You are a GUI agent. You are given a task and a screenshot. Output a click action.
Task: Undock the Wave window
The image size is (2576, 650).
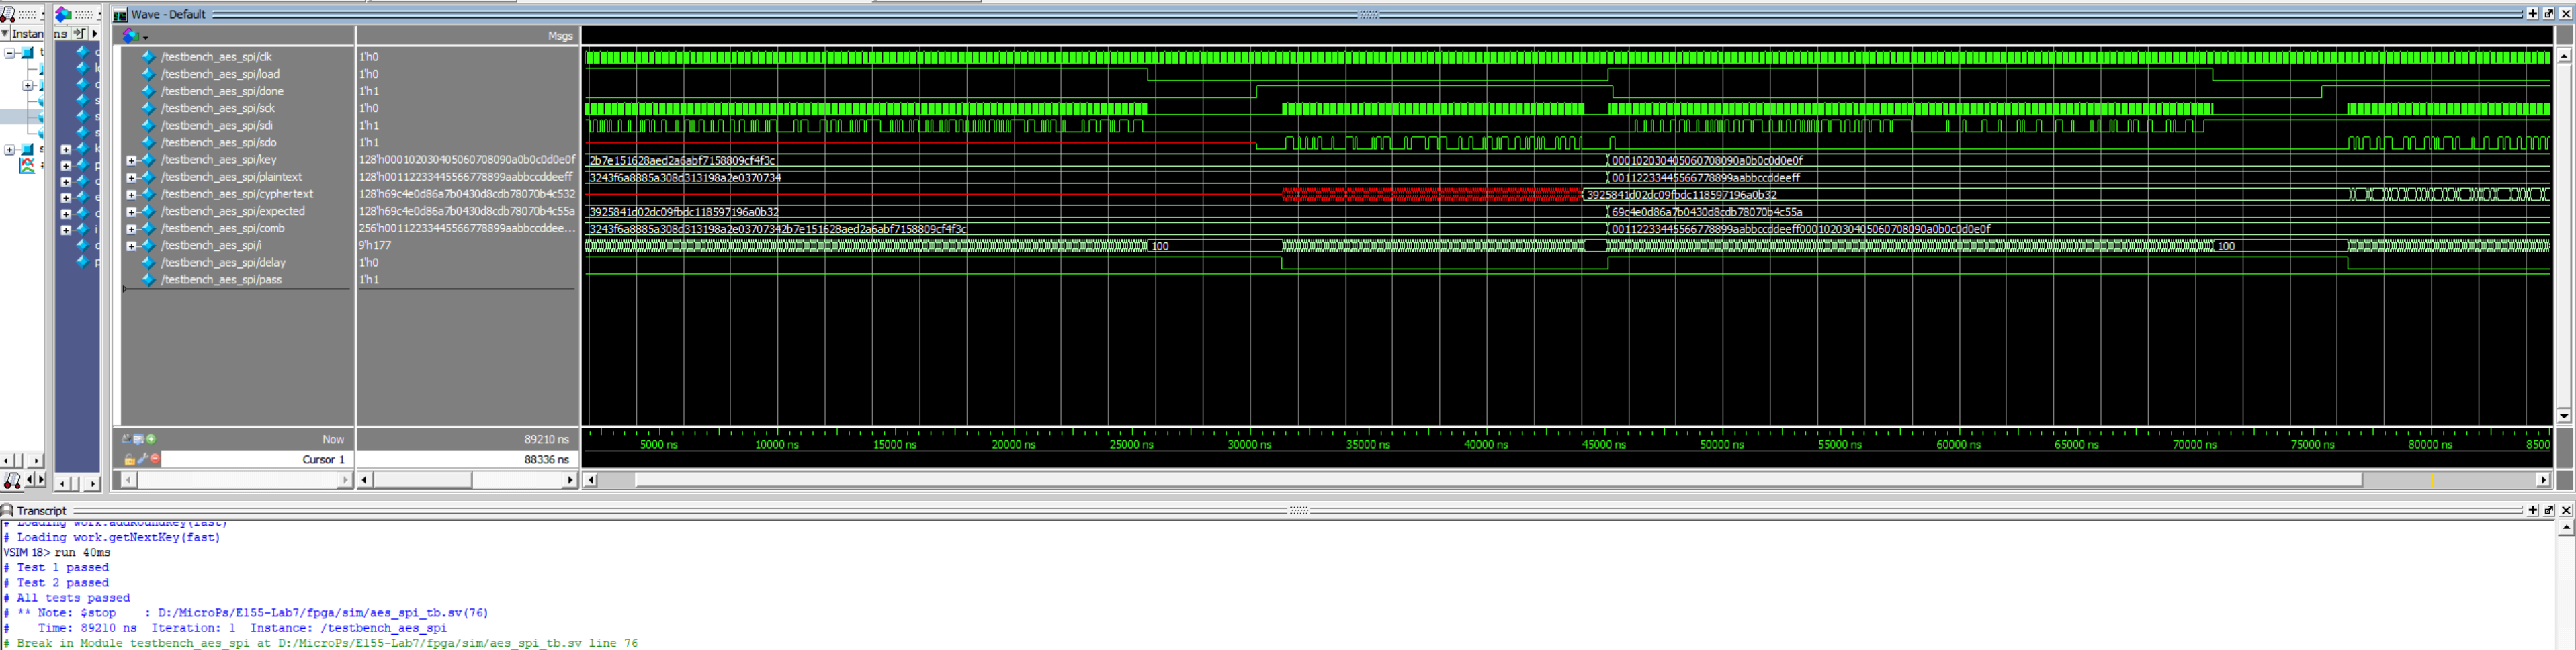click(2549, 14)
